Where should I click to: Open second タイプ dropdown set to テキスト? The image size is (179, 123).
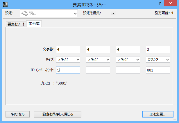point(98,59)
